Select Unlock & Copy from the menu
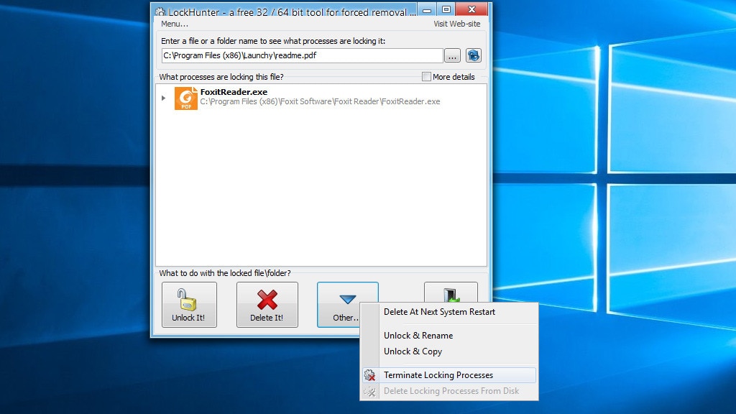736x414 pixels. pos(413,351)
